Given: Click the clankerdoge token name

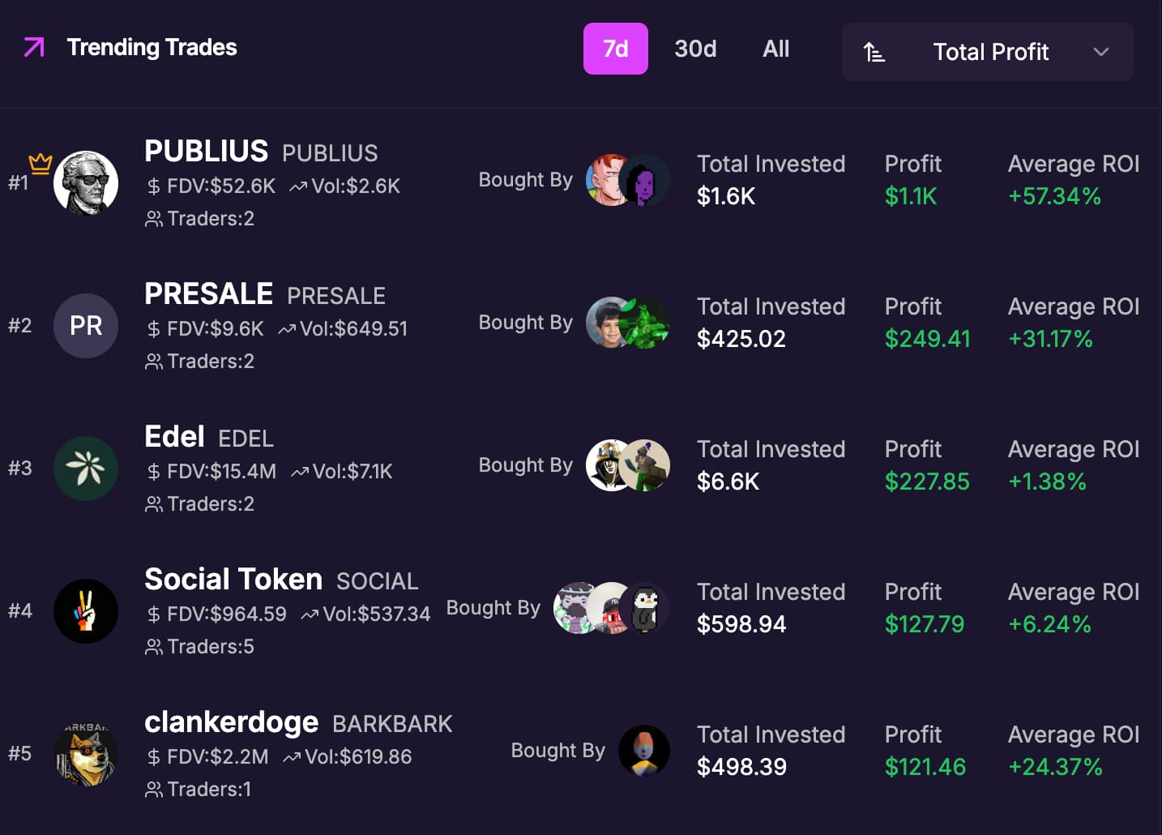Looking at the screenshot, I should tap(231, 722).
